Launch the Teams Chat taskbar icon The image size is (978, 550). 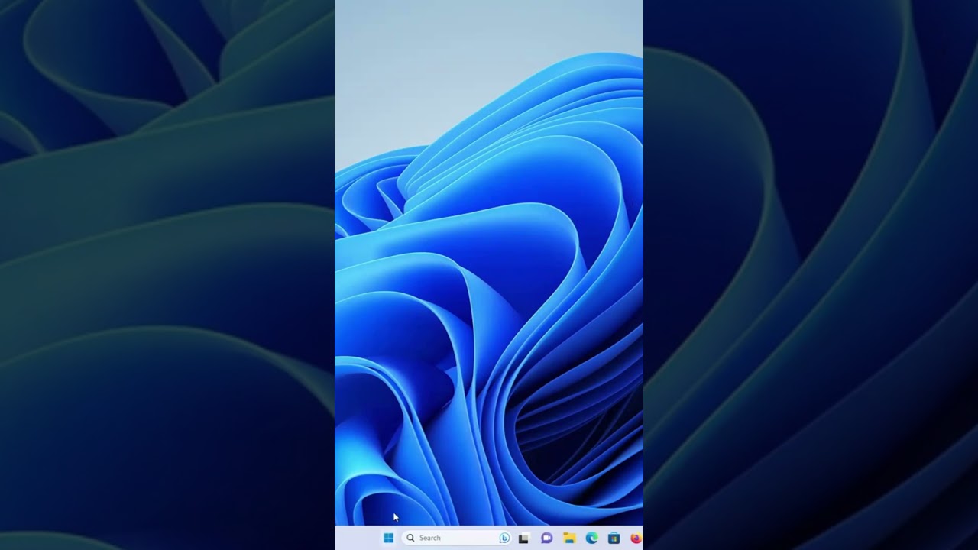point(546,538)
